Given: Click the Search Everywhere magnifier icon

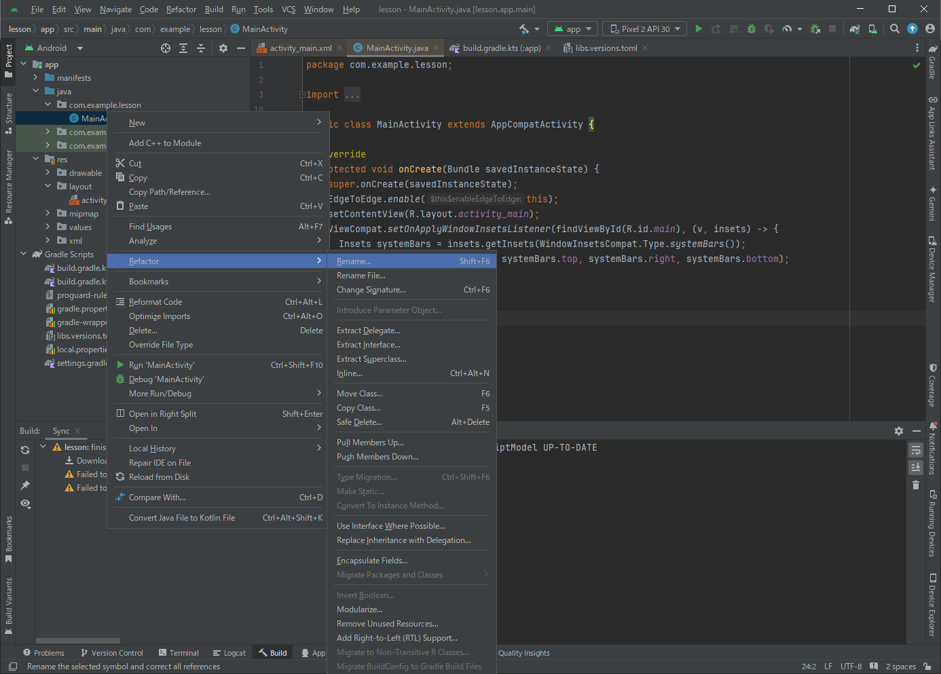Looking at the screenshot, I should [x=895, y=29].
